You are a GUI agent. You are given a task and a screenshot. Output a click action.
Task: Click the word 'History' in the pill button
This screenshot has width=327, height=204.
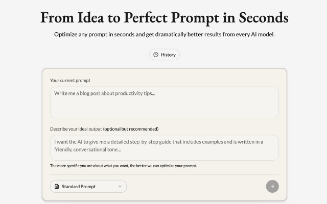(x=168, y=55)
